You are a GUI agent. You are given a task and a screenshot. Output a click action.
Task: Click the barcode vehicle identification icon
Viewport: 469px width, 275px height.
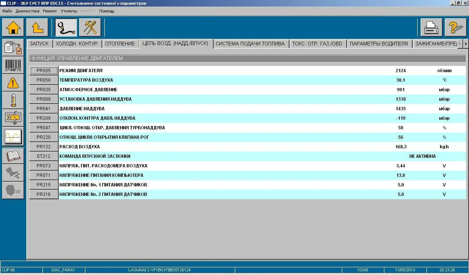tap(13, 65)
